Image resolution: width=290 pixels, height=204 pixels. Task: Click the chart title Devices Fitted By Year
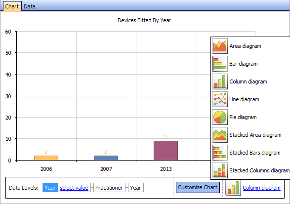(144, 20)
